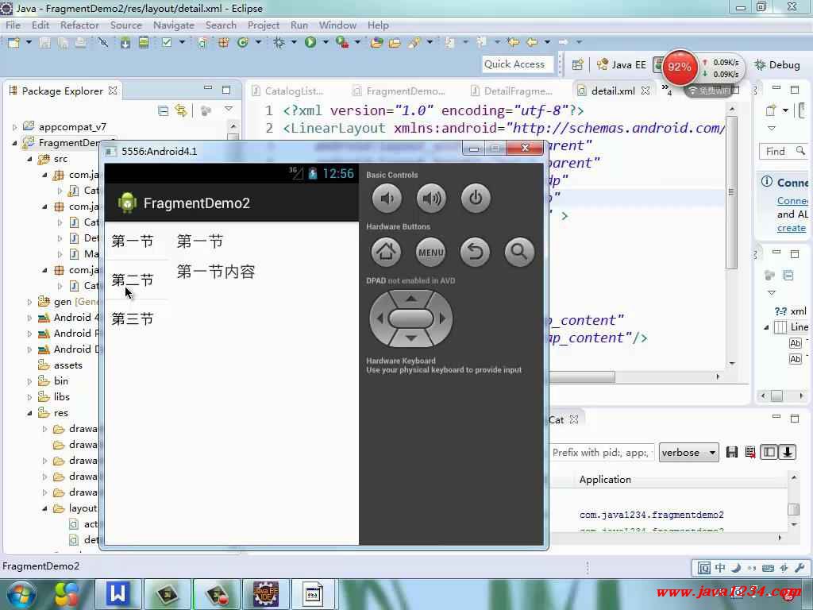Tap the emulator Back hardware button
This screenshot has width=813, height=610.
[475, 252]
